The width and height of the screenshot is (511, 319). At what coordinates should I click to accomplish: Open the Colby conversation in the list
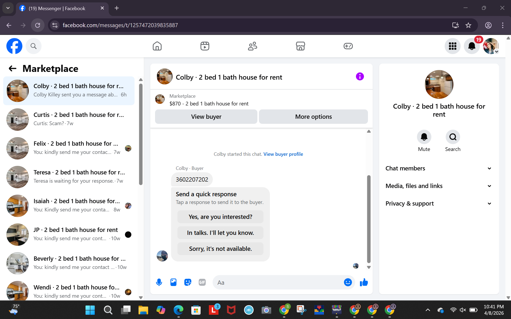(69, 91)
